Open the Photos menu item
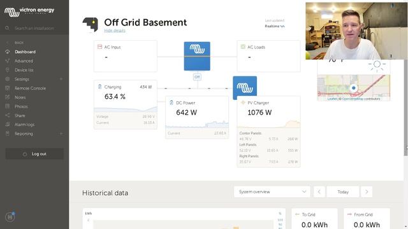Image resolution: width=408 pixels, height=229 pixels. 21,106
